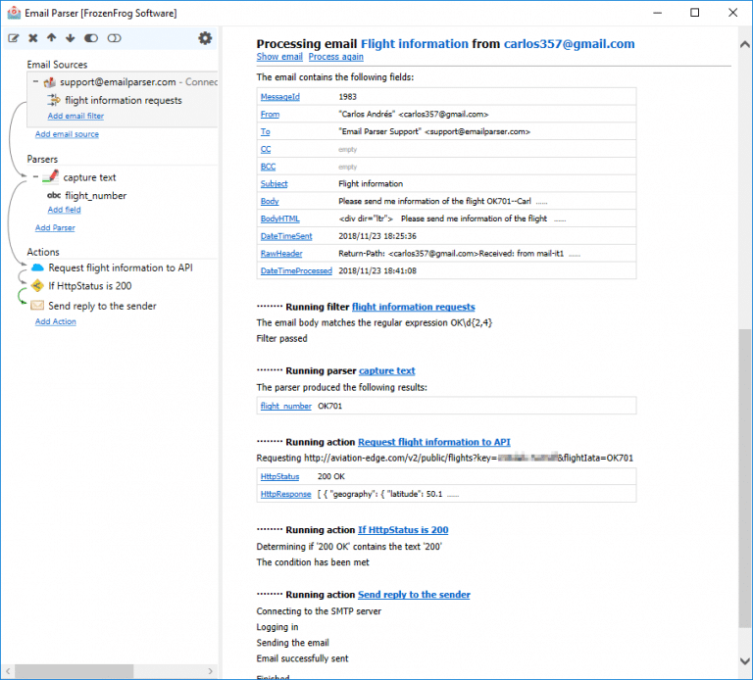
Task: Select flight information requests filter
Action: pyautogui.click(x=124, y=100)
